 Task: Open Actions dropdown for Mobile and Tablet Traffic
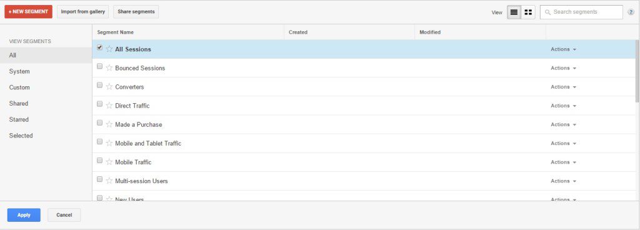coord(563,143)
